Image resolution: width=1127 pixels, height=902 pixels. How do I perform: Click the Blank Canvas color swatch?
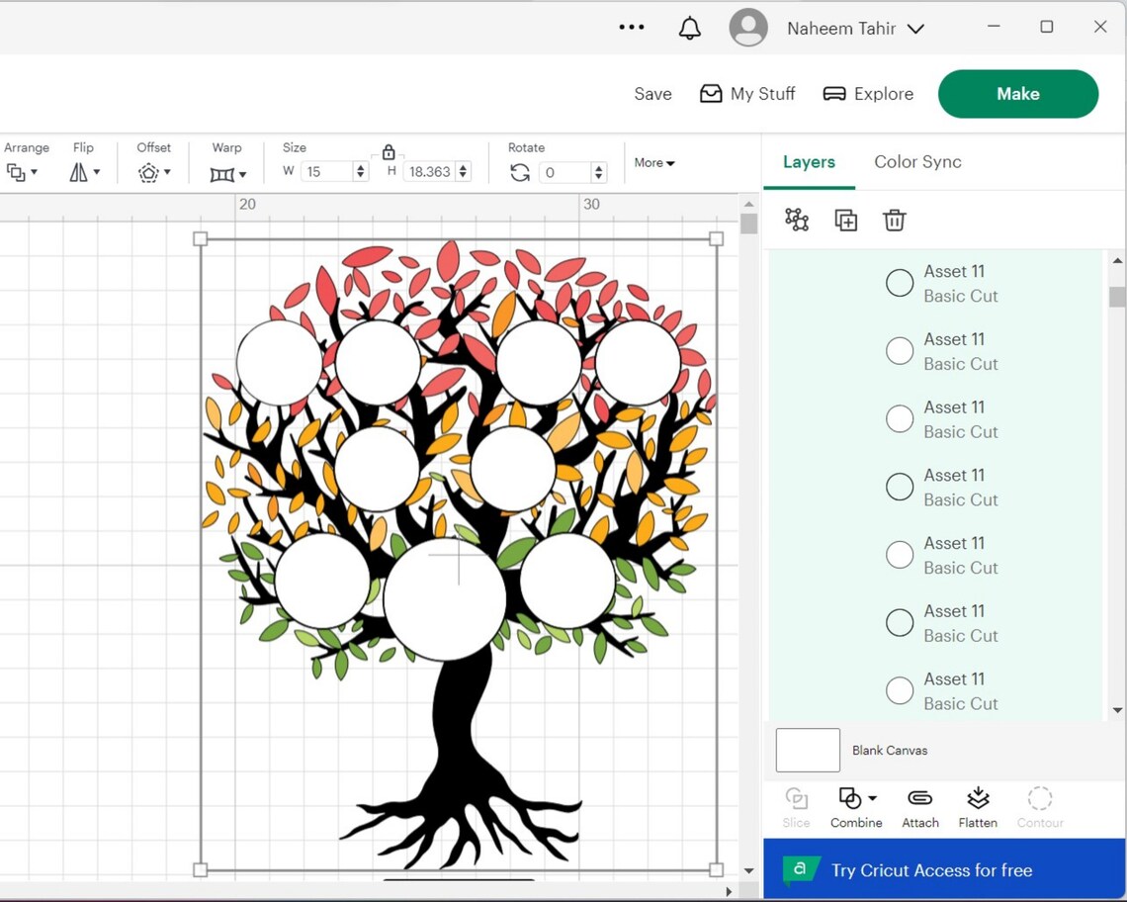(x=807, y=750)
